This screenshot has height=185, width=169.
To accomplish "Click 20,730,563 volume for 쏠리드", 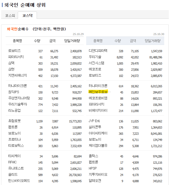I will tap(75, 175).
